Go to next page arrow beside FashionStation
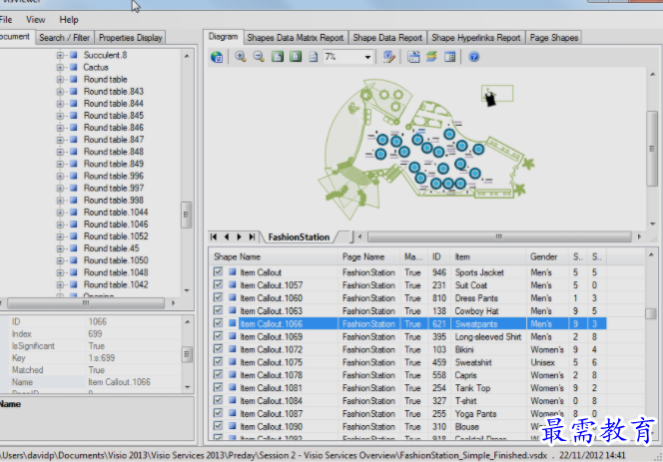Screen dimensions: 663x462 (240, 236)
